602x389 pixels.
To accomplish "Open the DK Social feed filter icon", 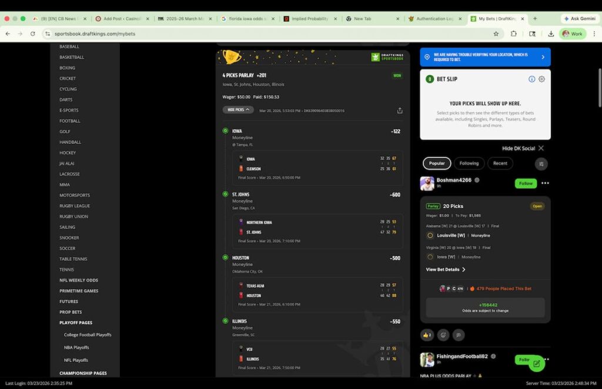I will coord(541,164).
